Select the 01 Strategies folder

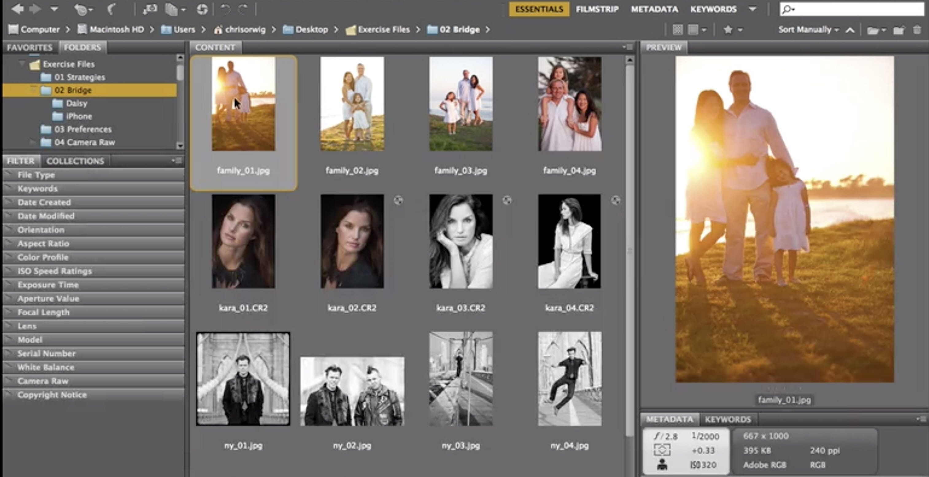72,77
